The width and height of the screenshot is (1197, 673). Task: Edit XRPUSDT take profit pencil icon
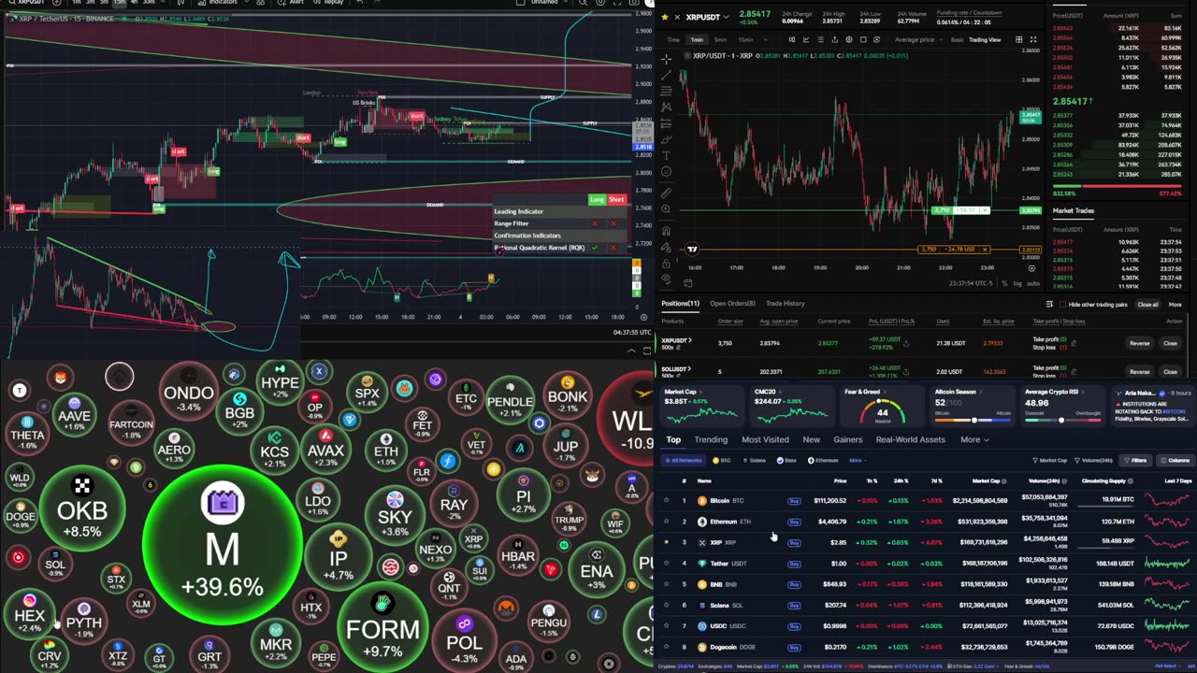[x=1073, y=343]
